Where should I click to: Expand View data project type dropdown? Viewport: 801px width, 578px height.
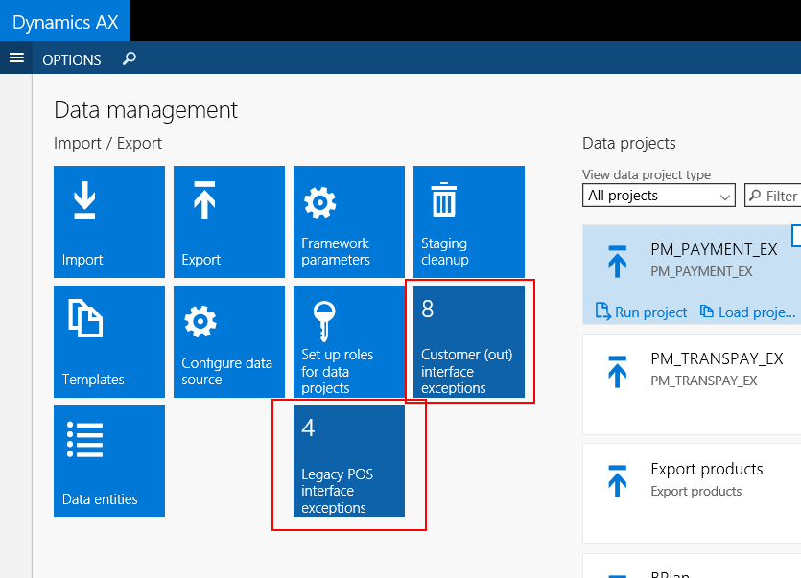tap(658, 195)
